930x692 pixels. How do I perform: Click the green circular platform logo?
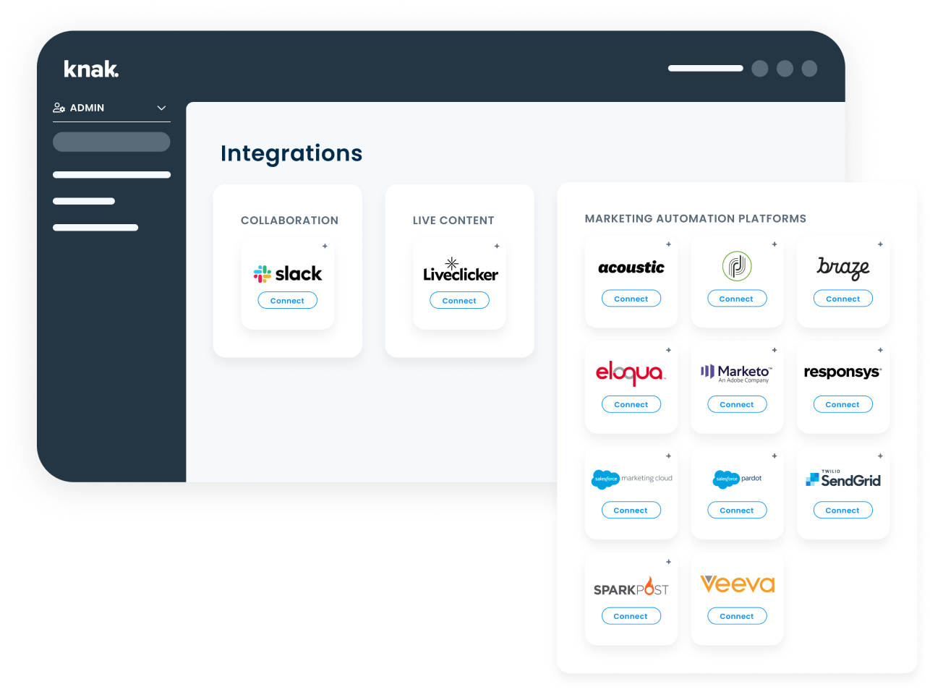click(737, 266)
